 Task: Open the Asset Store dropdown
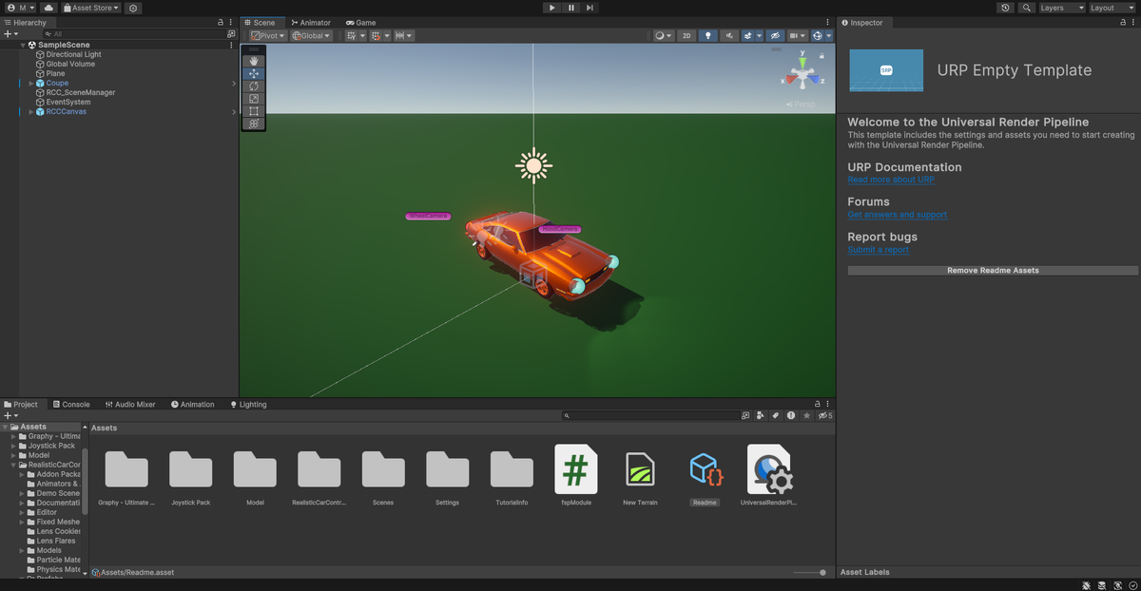91,8
